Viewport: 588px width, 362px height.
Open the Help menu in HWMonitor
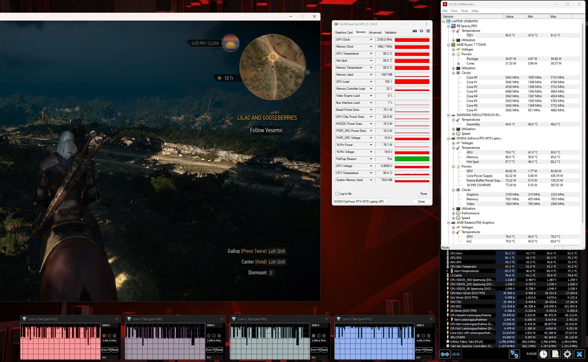click(x=475, y=11)
